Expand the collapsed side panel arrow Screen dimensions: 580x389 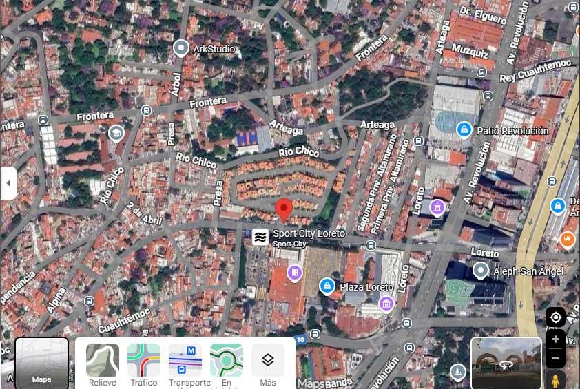8,183
